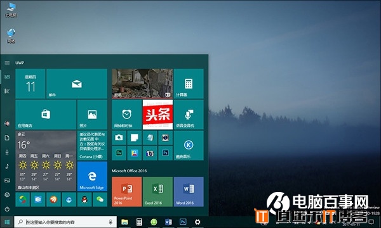Image resolution: width=381 pixels, height=228 pixels.
Task: Open Documents from Start sidebar
Action: pyautogui.click(x=7, y=137)
